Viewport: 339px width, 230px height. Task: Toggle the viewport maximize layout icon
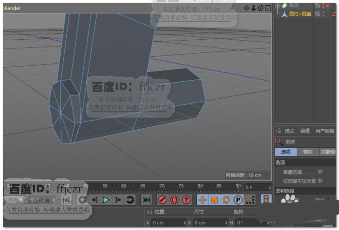(x=268, y=8)
